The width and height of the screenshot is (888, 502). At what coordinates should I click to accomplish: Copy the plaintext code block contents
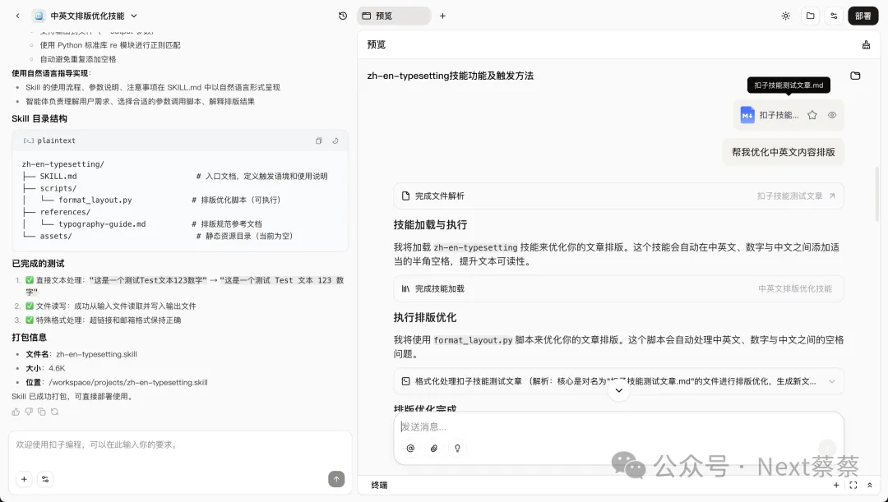(318, 140)
